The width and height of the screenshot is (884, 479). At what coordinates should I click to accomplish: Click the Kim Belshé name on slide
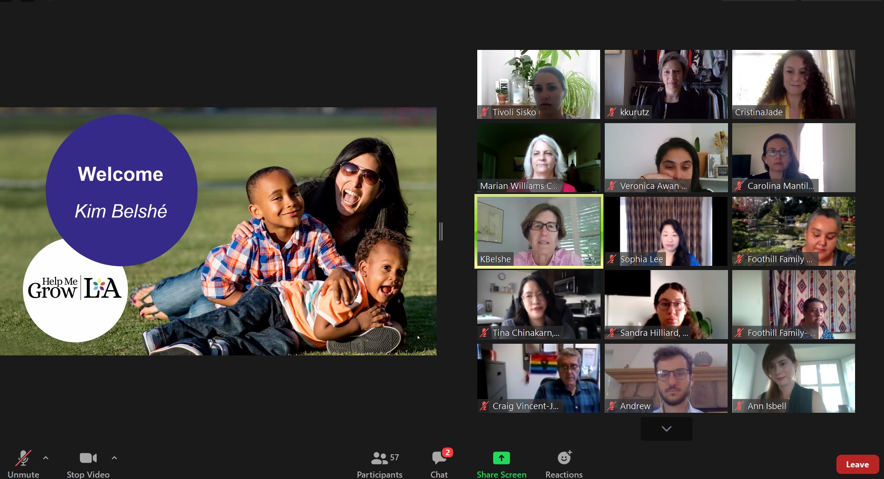click(121, 211)
